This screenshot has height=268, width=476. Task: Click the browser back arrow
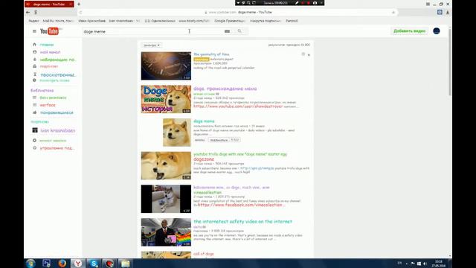pos(28,12)
